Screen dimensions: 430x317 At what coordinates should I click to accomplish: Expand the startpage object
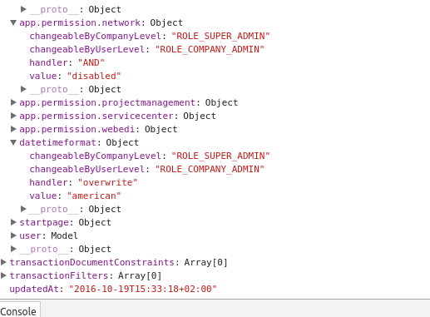coord(13,222)
